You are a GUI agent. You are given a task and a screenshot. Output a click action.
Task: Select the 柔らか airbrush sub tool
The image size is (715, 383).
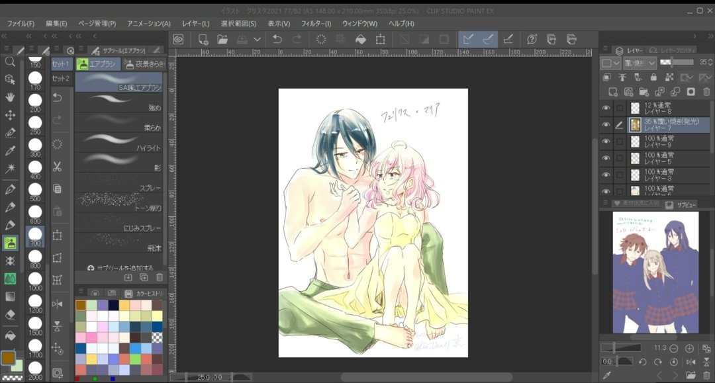[119, 123]
